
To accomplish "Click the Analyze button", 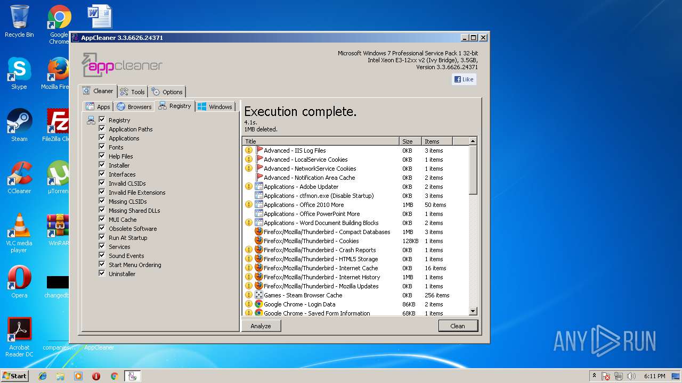I will tap(261, 326).
